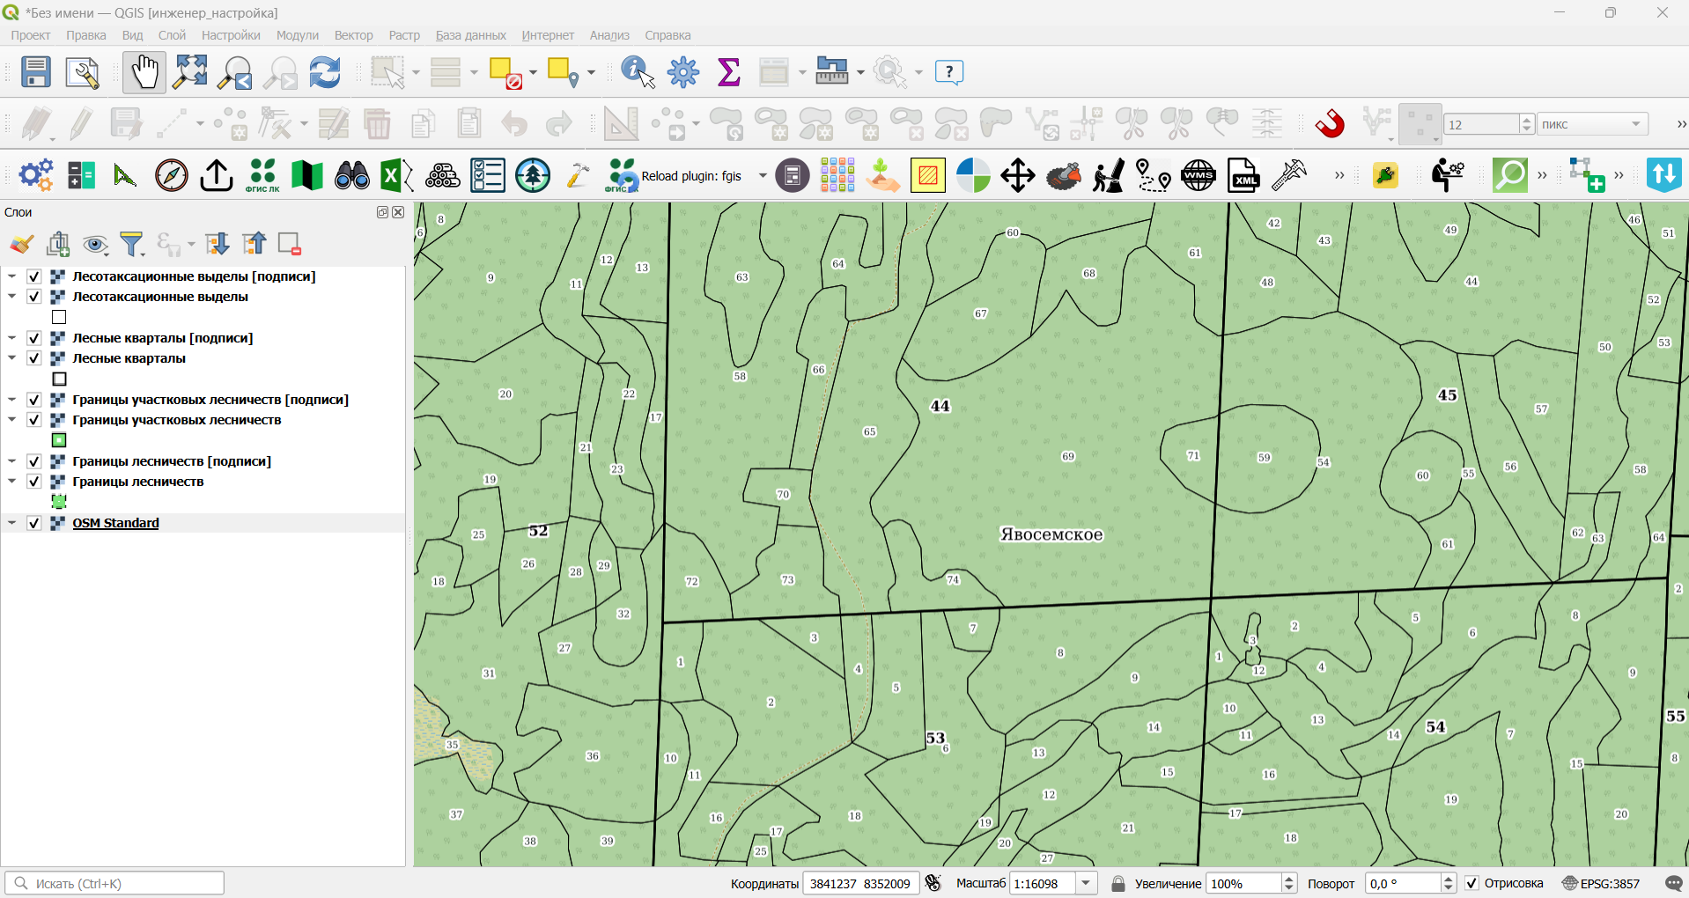The width and height of the screenshot is (1689, 898).
Task: Click the scale lock padlock button
Action: point(1117,883)
